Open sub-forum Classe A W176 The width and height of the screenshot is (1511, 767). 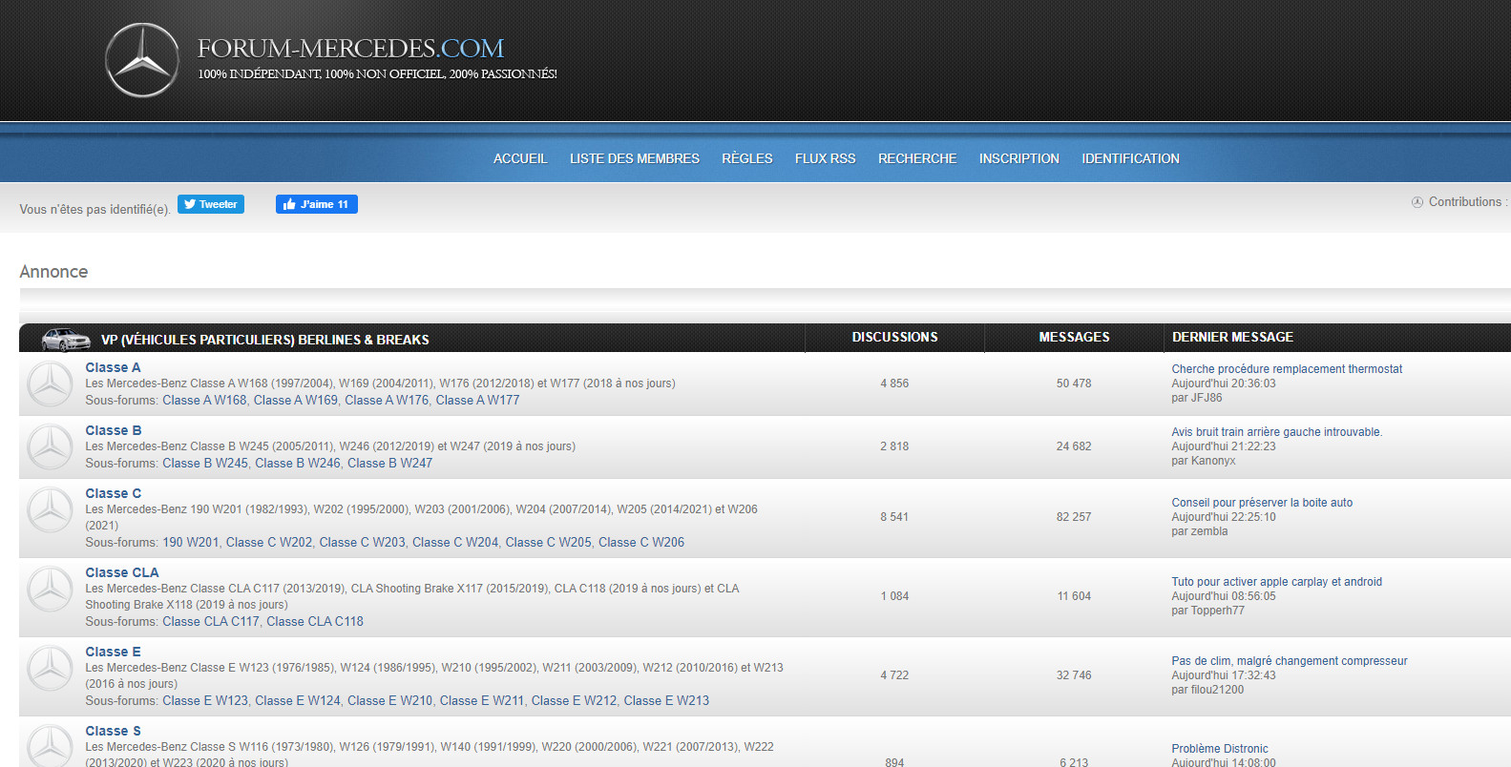tap(387, 400)
